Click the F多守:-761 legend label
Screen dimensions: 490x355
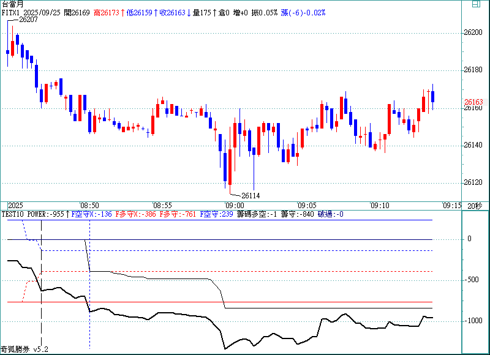tap(178, 214)
